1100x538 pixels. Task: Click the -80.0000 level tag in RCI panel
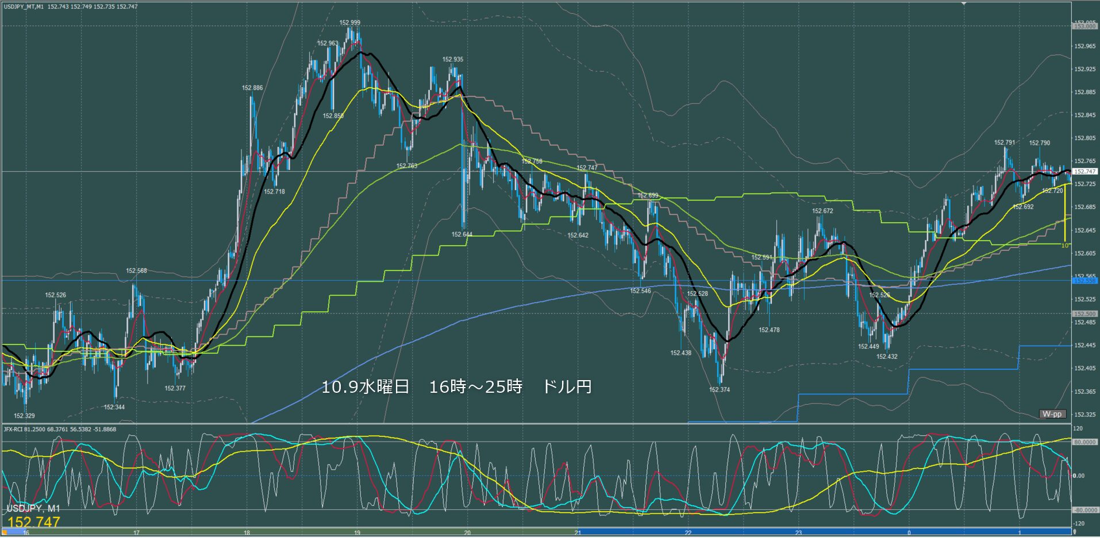coord(1084,510)
